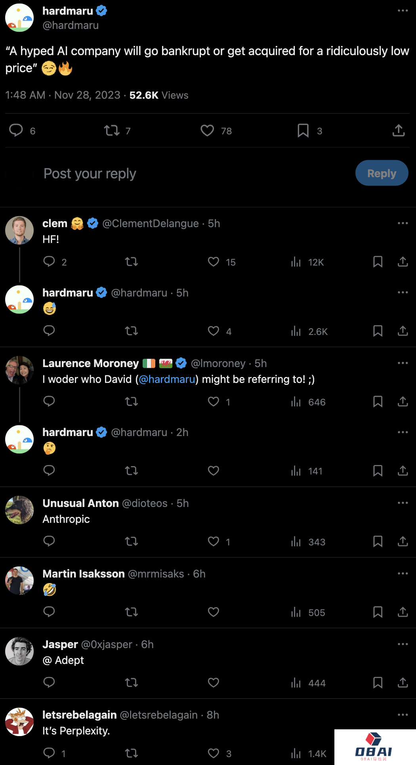Repost Laurence Moroney's reply
This screenshot has width=416, height=765.
[132, 402]
